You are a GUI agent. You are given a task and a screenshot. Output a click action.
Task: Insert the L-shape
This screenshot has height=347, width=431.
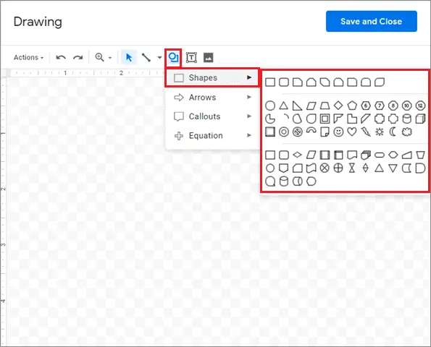tap(352, 119)
